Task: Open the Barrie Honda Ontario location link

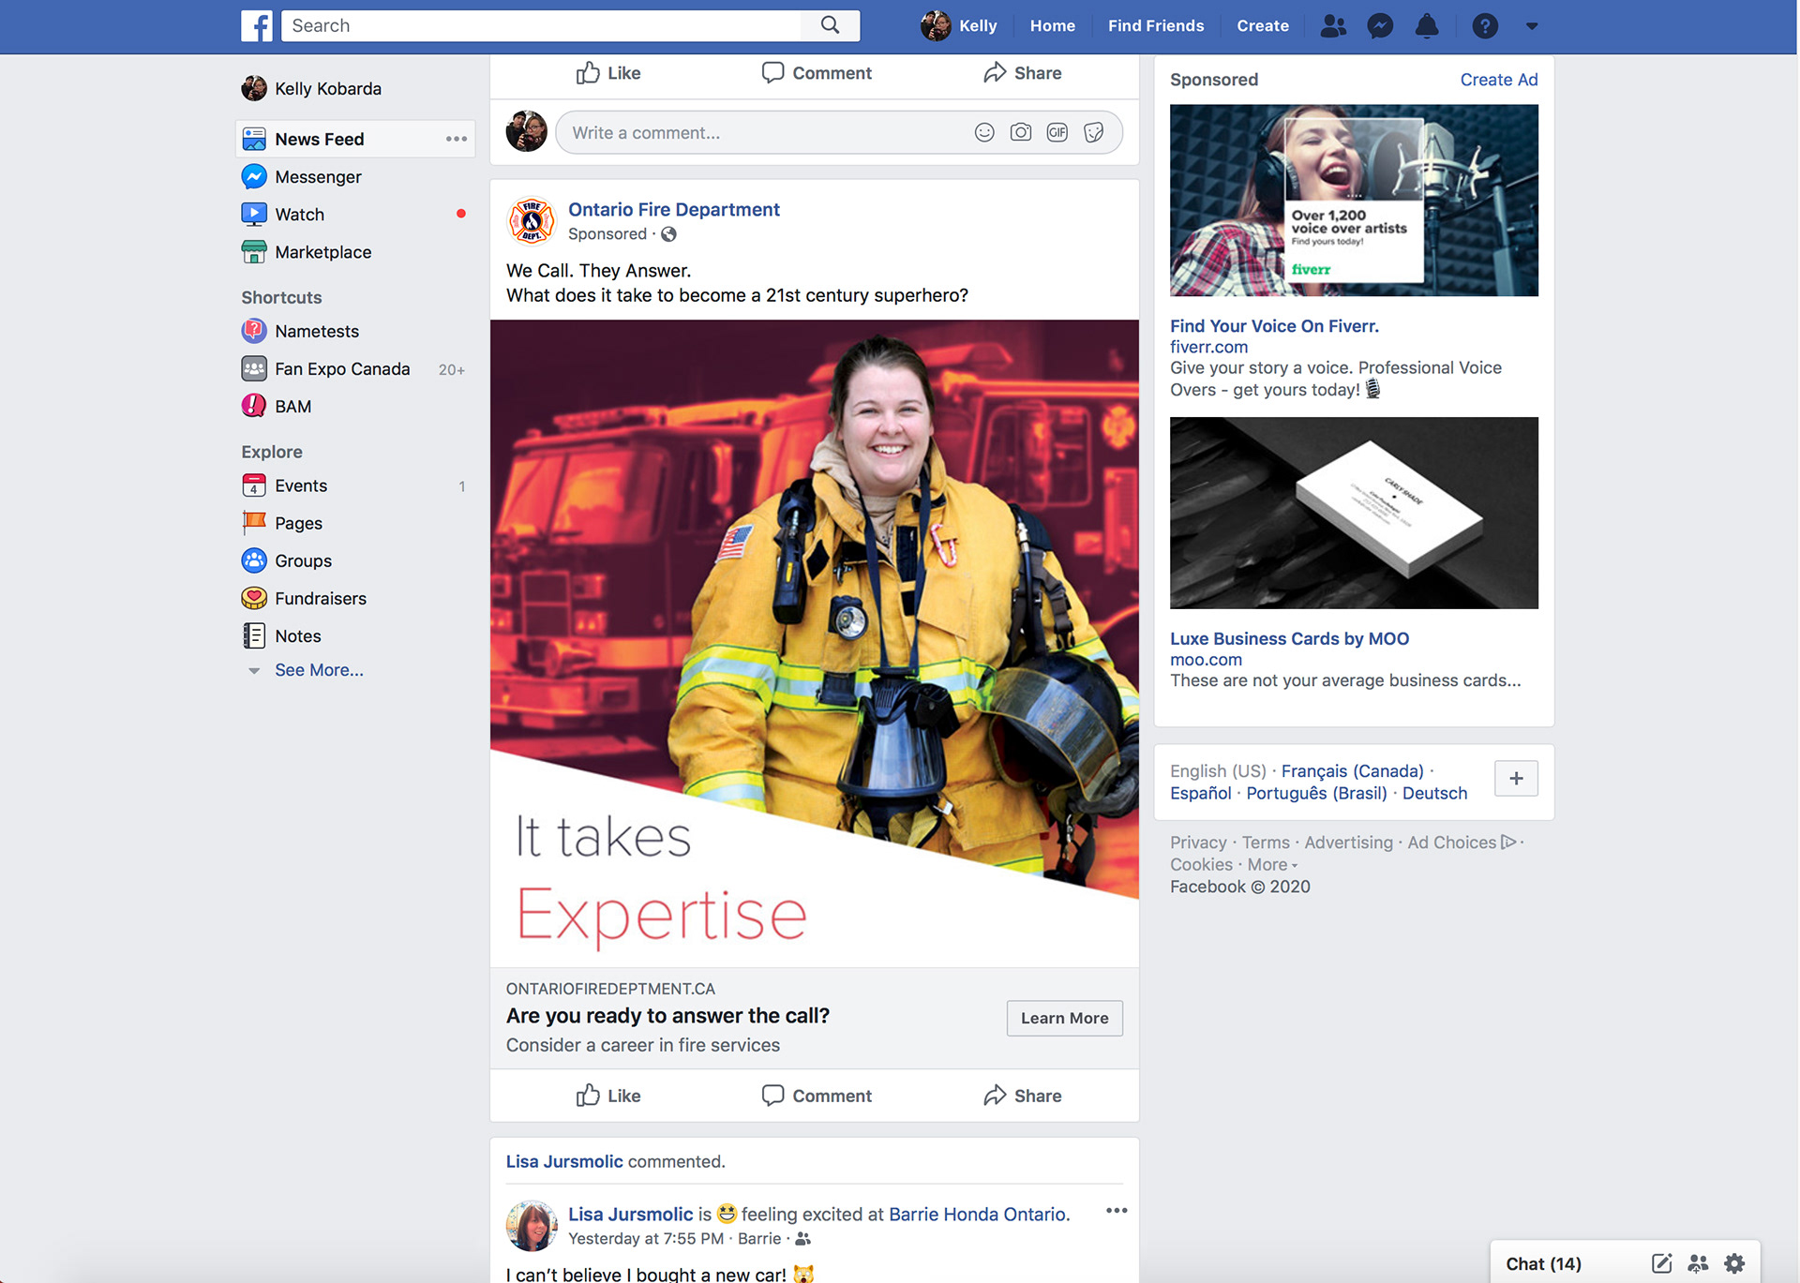Action: tap(977, 1214)
